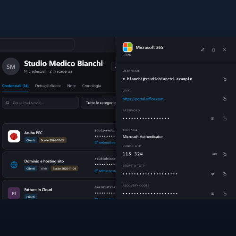Image resolution: width=236 pixels, height=236 pixels.
Task: Click the Scade 2026-11-04 expiry badge
Action: click(x=64, y=169)
